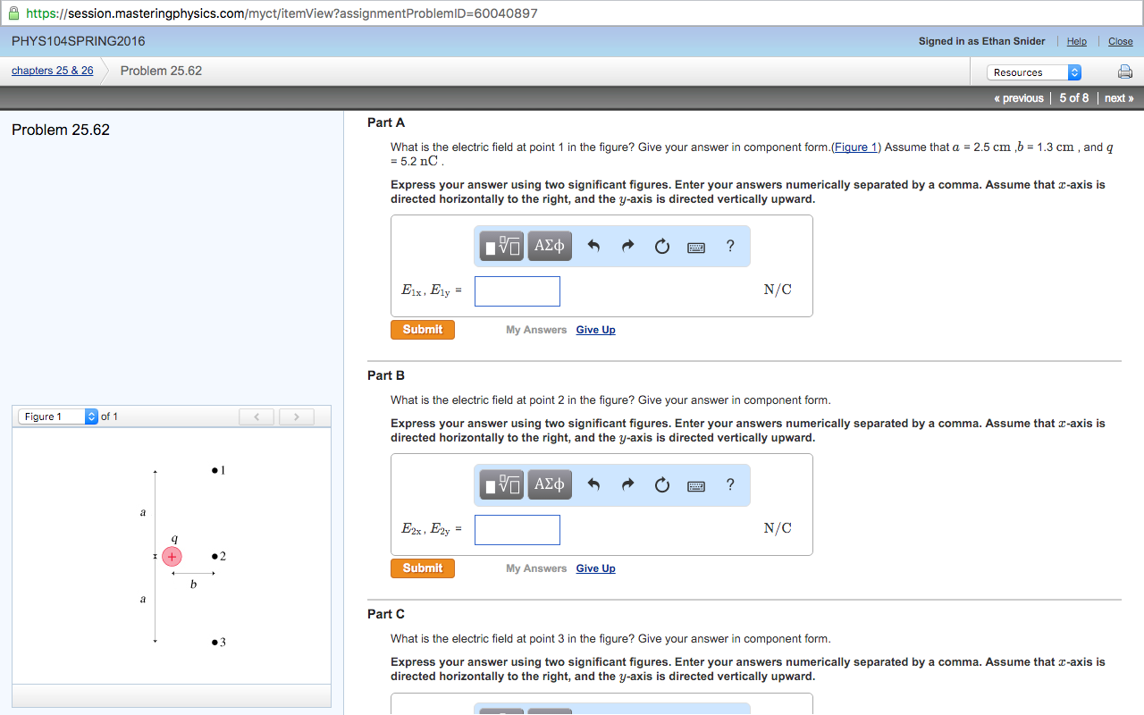Redo entry in Part A toolbar
Image resolution: width=1144 pixels, height=715 pixels.
click(627, 247)
